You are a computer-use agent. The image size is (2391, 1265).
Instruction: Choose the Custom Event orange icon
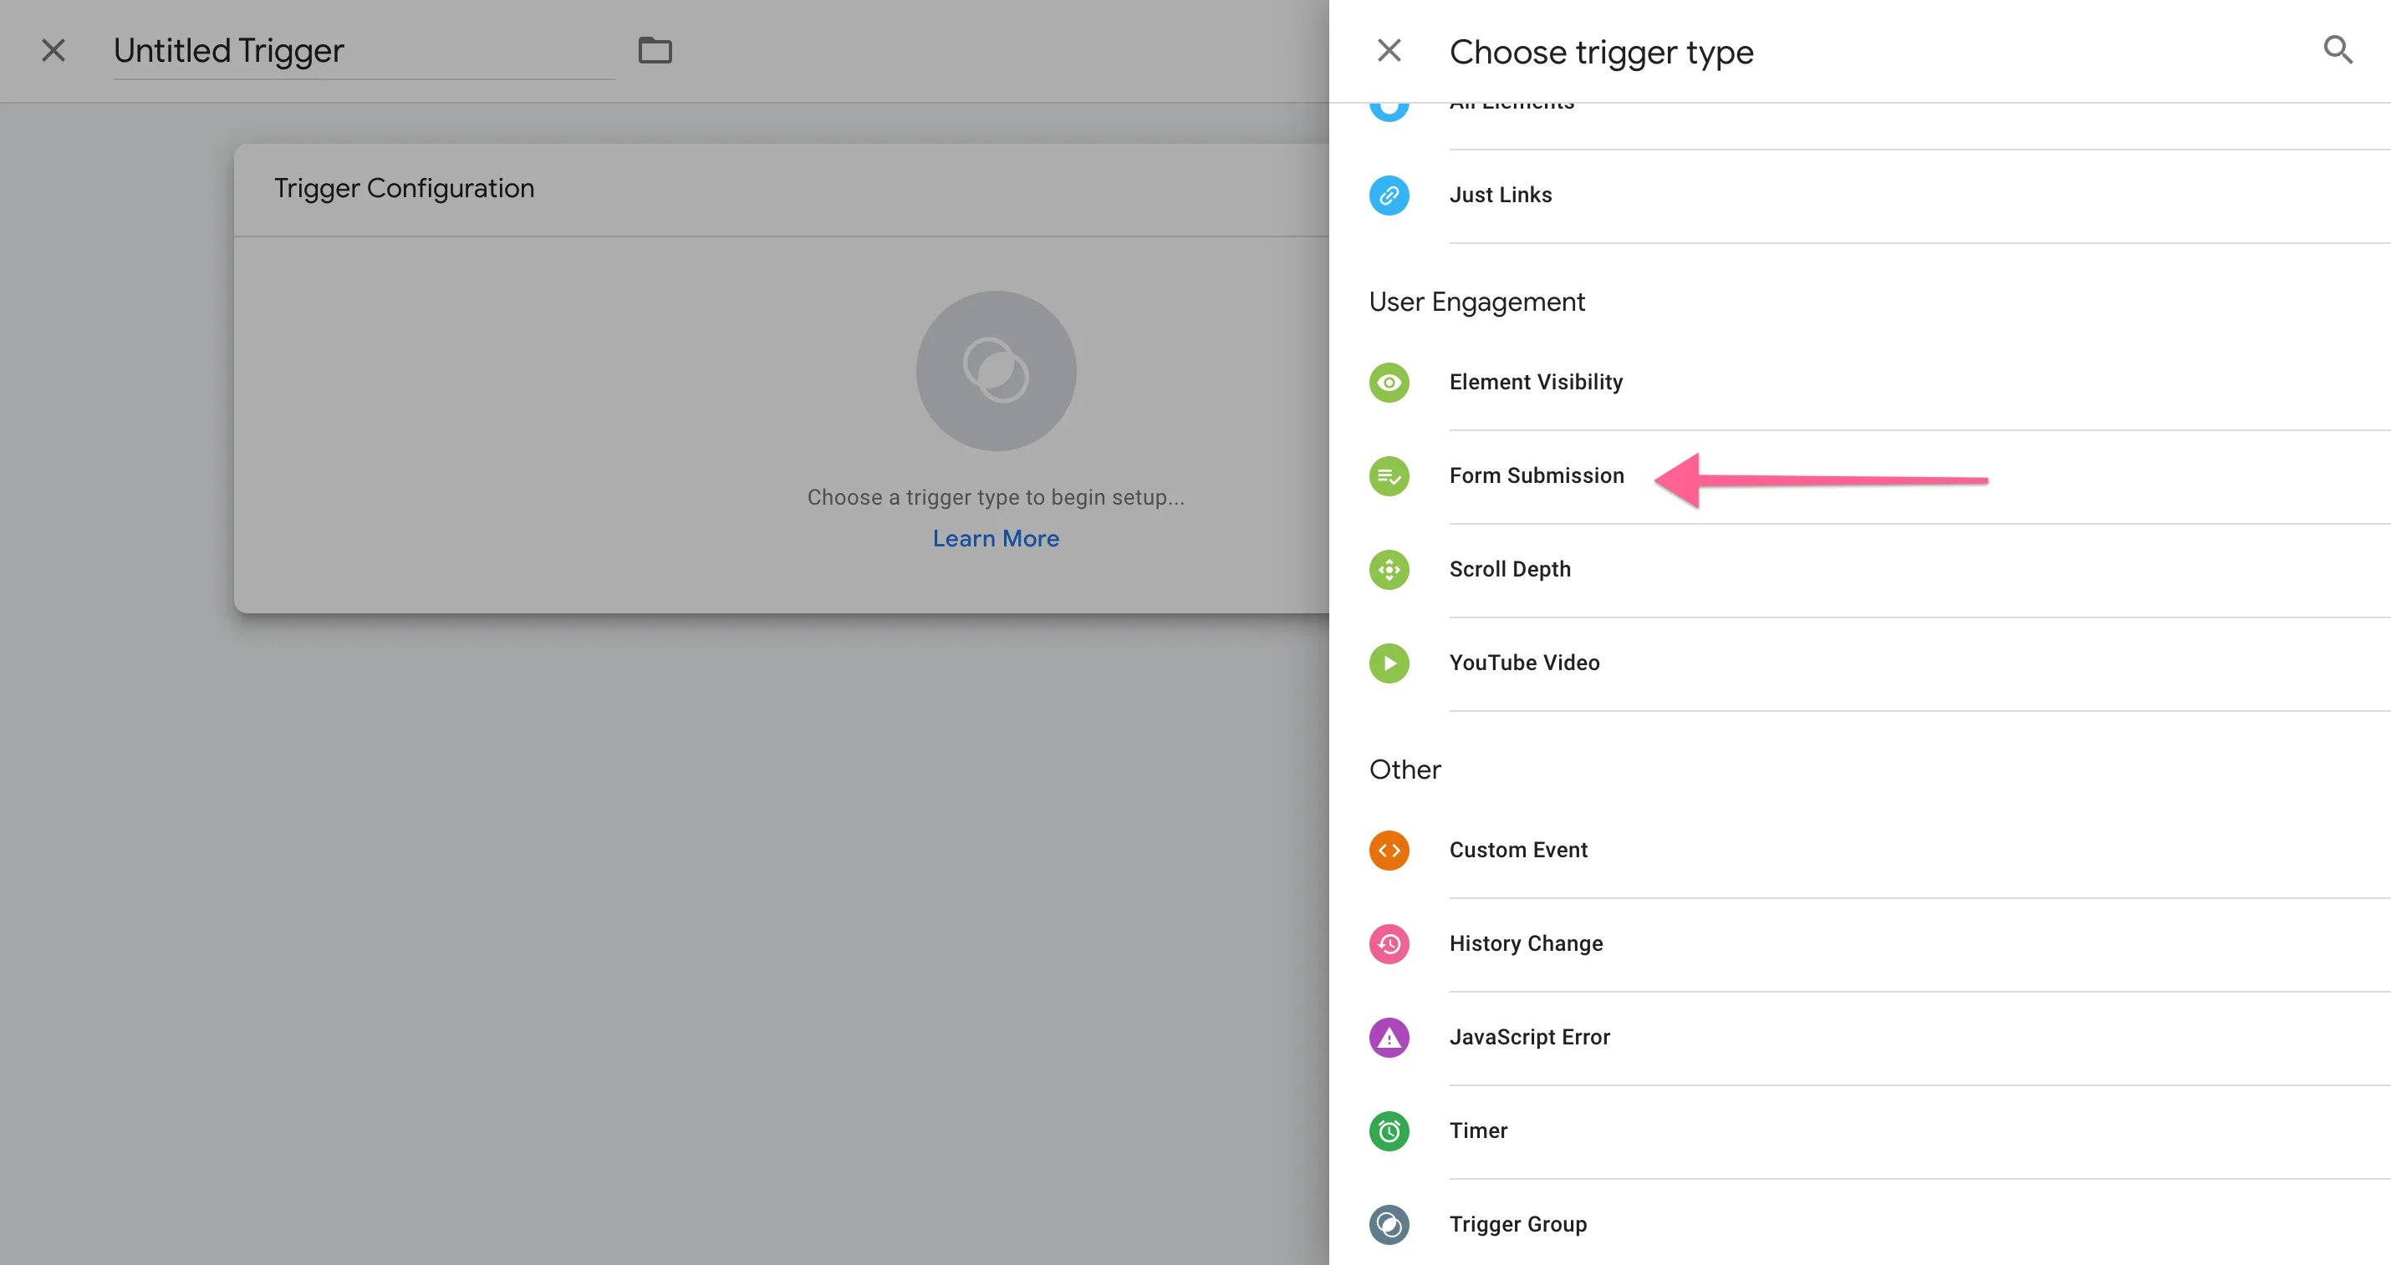1389,851
